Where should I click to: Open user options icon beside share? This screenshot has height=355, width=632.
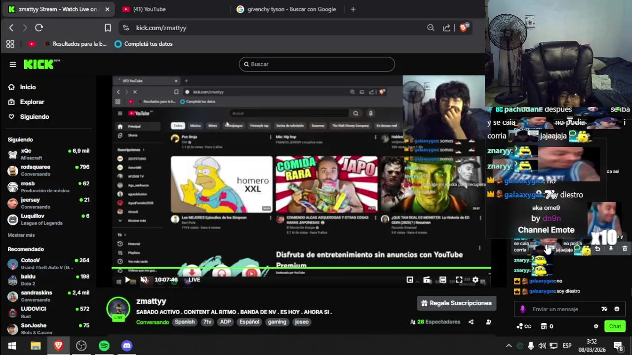coord(488,322)
